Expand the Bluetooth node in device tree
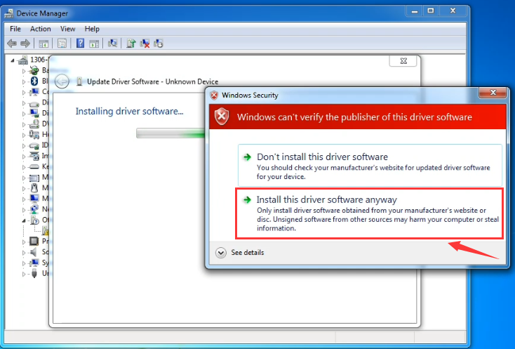Image resolution: width=515 pixels, height=349 pixels. pyautogui.click(x=23, y=81)
